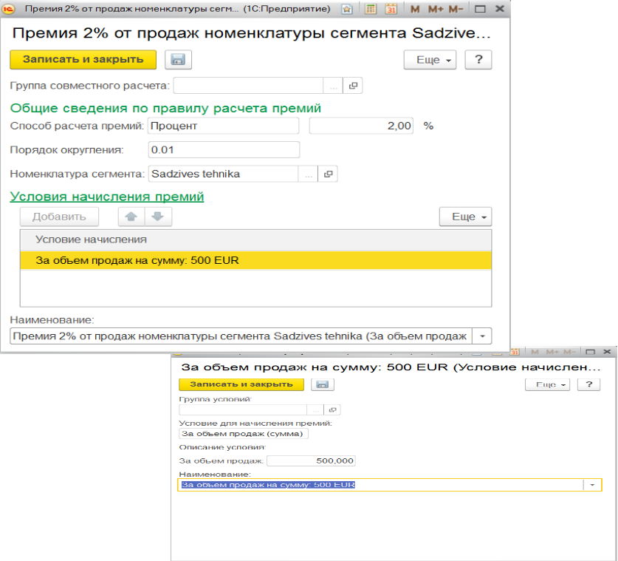Add to favorites using title bar star icon

click(x=347, y=10)
